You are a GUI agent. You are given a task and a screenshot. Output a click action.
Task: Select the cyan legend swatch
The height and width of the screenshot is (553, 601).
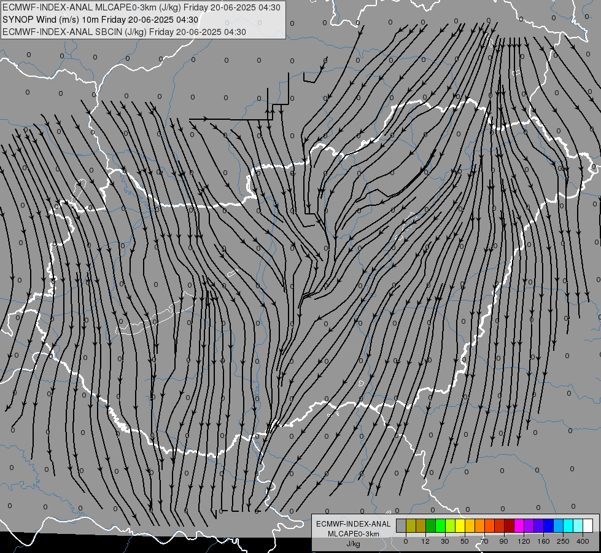coord(568,526)
